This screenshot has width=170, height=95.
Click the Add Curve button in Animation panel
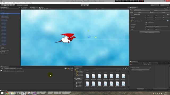coord(141,70)
